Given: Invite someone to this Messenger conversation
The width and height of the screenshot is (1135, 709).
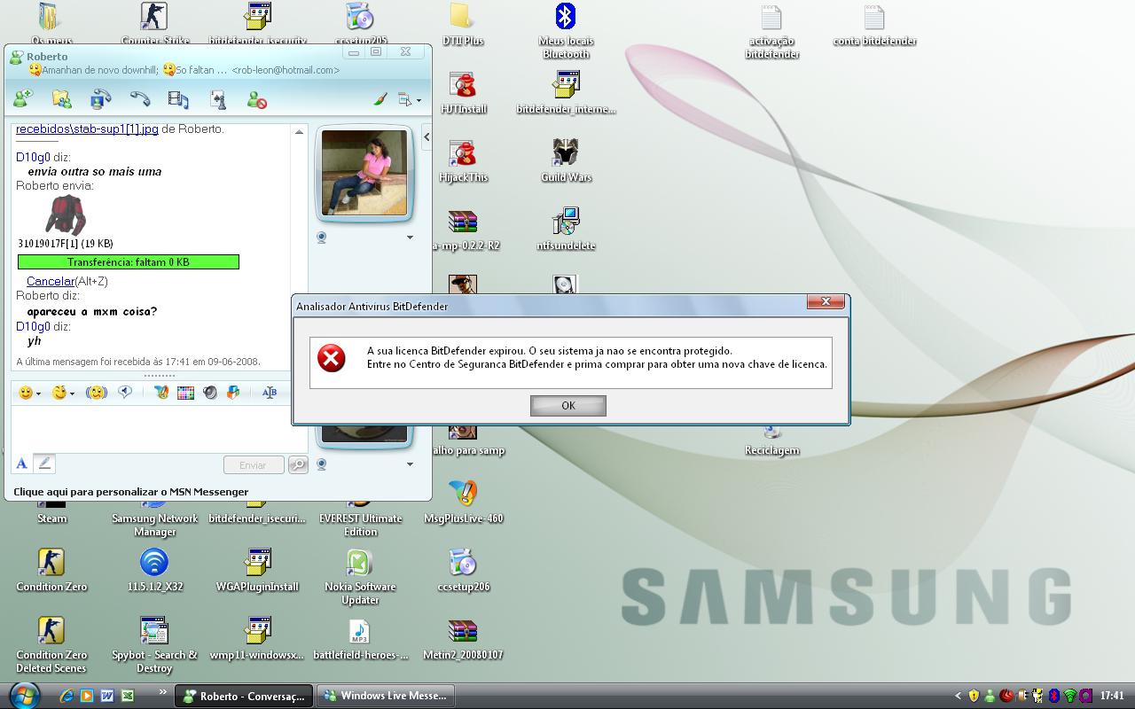Looking at the screenshot, I should [23, 98].
